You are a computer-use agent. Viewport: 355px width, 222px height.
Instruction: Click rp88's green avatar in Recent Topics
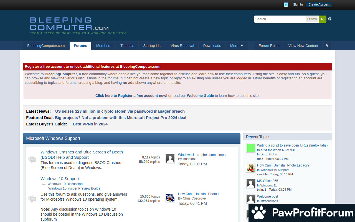pyautogui.click(x=251, y=148)
